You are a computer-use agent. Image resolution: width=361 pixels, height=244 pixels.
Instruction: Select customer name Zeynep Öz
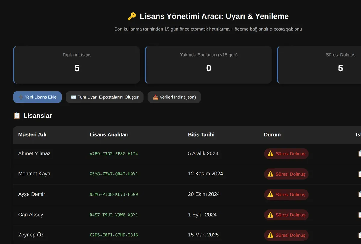[31, 235]
